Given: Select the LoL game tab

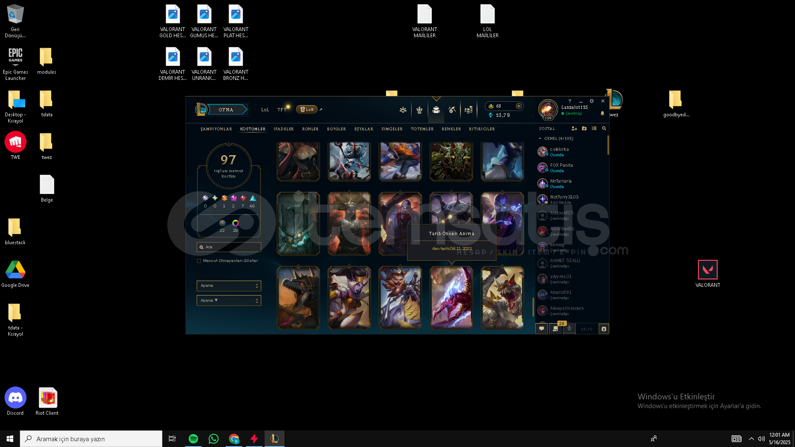Looking at the screenshot, I should click(x=265, y=110).
